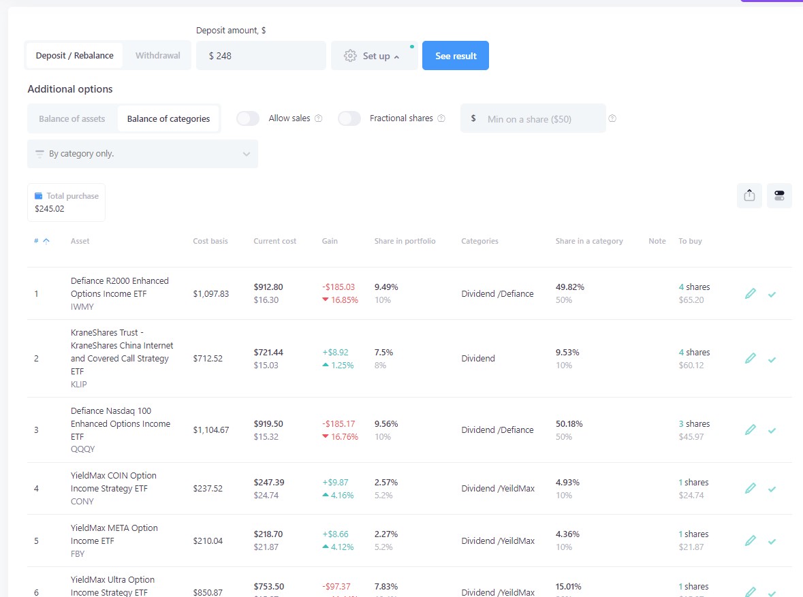Screen dimensions: 803x597
Task: Confirm the KLIP row with checkmark icon
Action: (x=772, y=359)
